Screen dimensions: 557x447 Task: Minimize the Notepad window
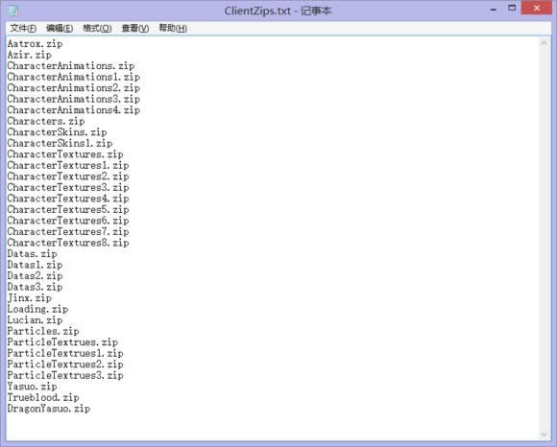tap(494, 10)
